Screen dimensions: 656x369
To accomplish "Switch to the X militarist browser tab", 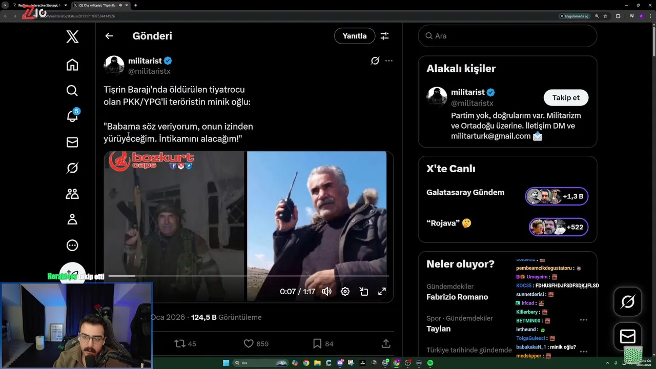I will coord(101,5).
